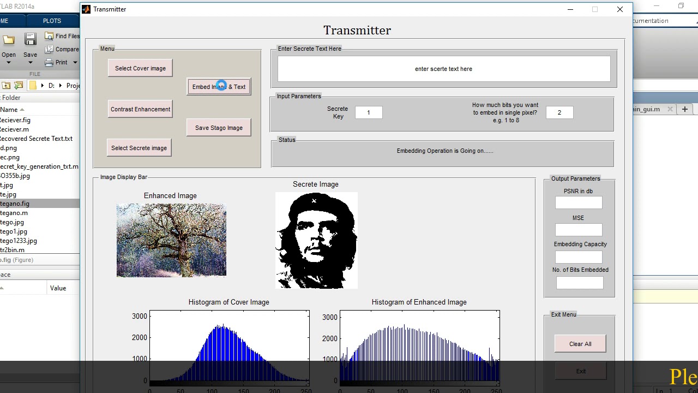
Task: Click Save Stago Image button
Action: (219, 128)
